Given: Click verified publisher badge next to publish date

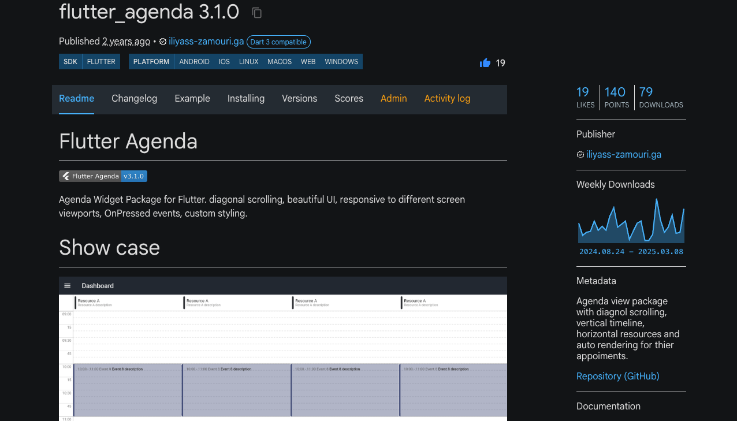Looking at the screenshot, I should click(163, 42).
